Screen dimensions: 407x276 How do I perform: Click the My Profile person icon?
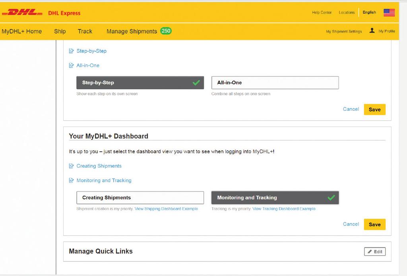[372, 31]
